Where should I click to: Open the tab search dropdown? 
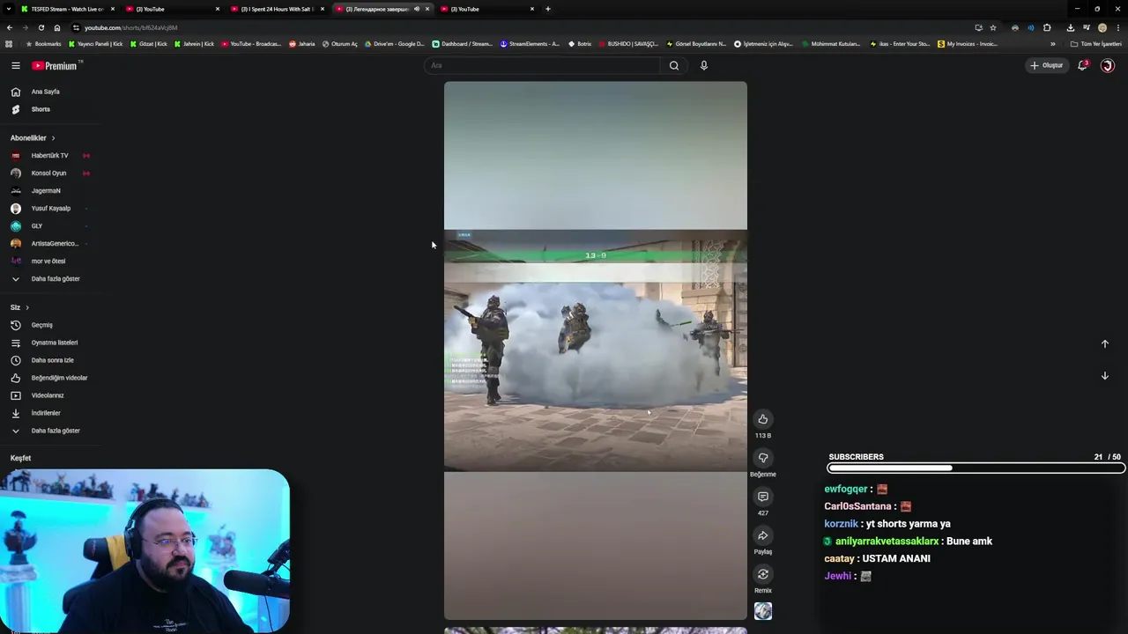[8, 9]
